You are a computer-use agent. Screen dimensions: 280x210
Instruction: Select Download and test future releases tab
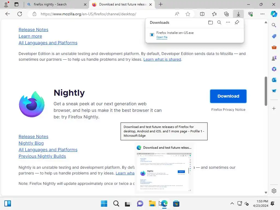pyautogui.click(x=122, y=4)
